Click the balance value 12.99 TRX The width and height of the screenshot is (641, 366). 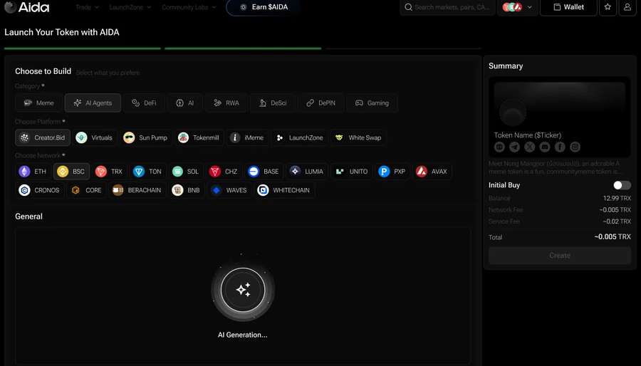pos(617,198)
